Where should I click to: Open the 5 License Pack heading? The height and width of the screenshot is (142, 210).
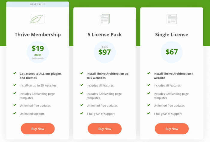click(105, 35)
